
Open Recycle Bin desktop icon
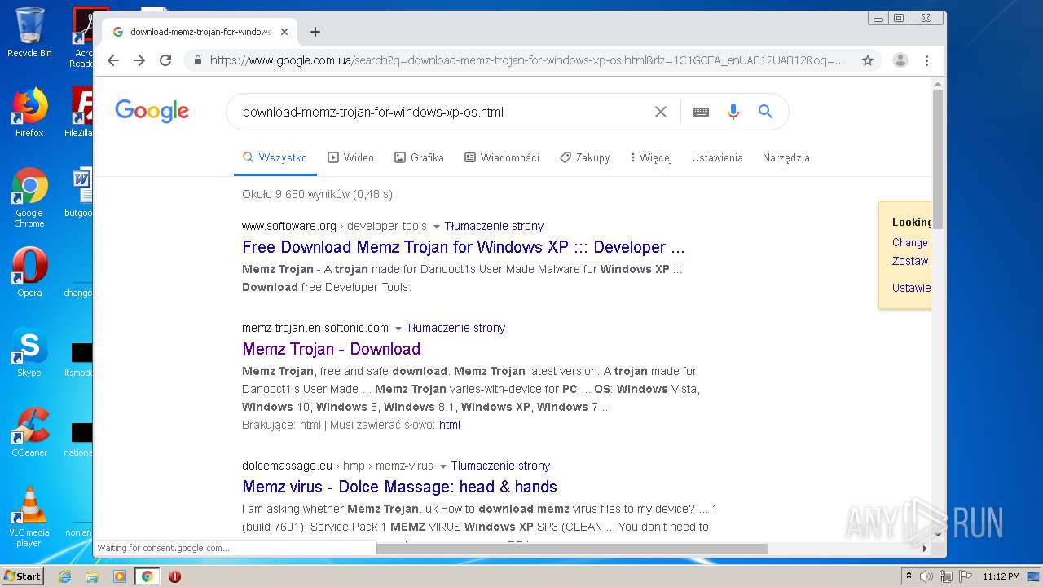[29, 33]
